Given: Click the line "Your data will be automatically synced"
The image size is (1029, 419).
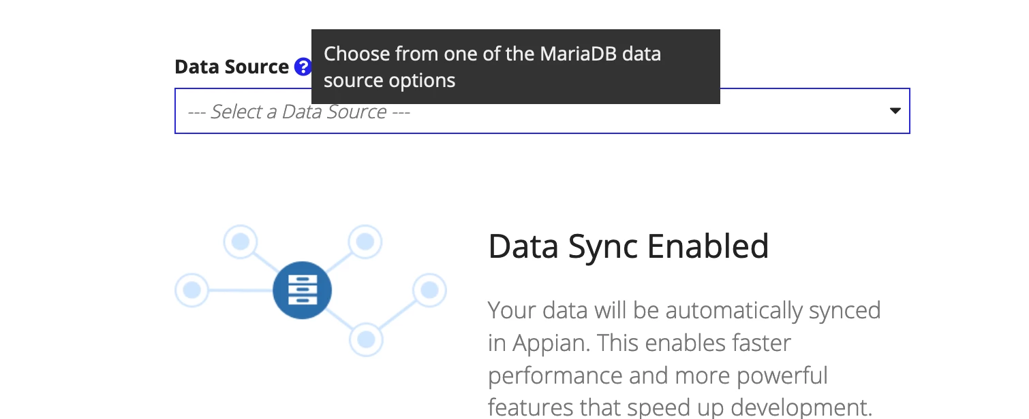Looking at the screenshot, I should point(684,310).
